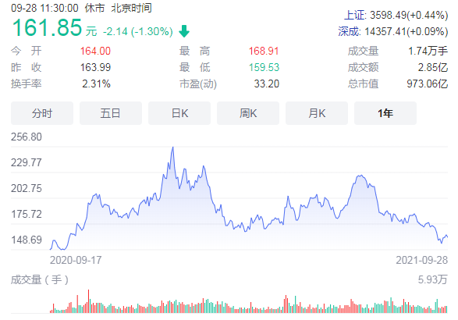Click the 148.69 price axis label
The image size is (458, 320).
pos(27,240)
